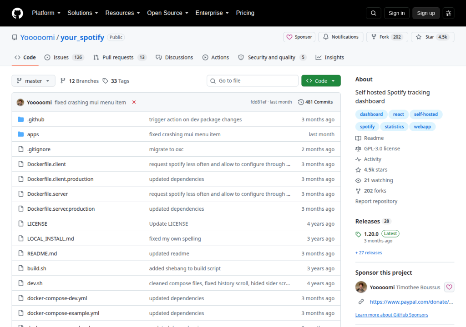Open the Insights tab

(x=330, y=57)
